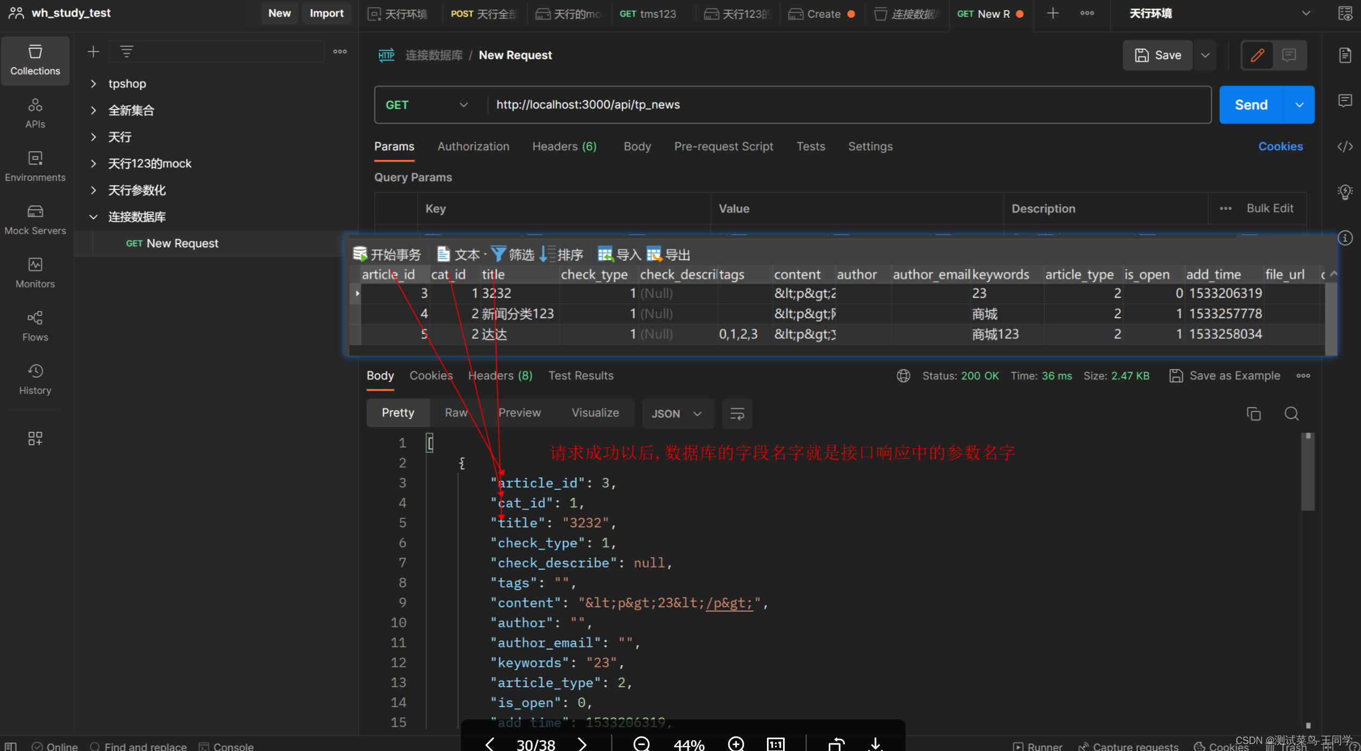Open Mock Servers in the sidebar
The height and width of the screenshot is (751, 1361).
pyautogui.click(x=35, y=219)
